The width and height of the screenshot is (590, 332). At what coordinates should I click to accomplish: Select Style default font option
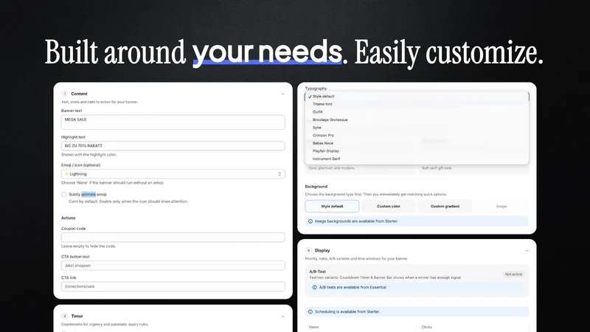pos(417,97)
